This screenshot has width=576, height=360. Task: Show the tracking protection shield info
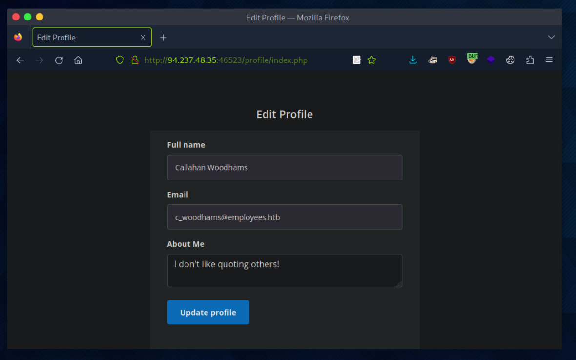coord(120,60)
